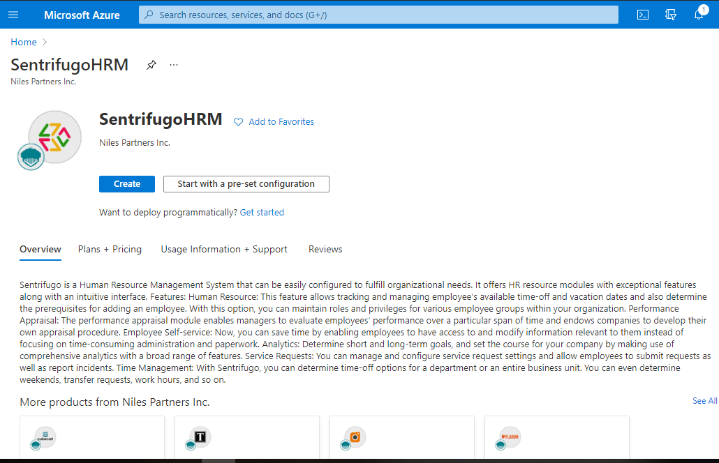Pin SentrifugoHRM using the pin icon

pyautogui.click(x=151, y=65)
